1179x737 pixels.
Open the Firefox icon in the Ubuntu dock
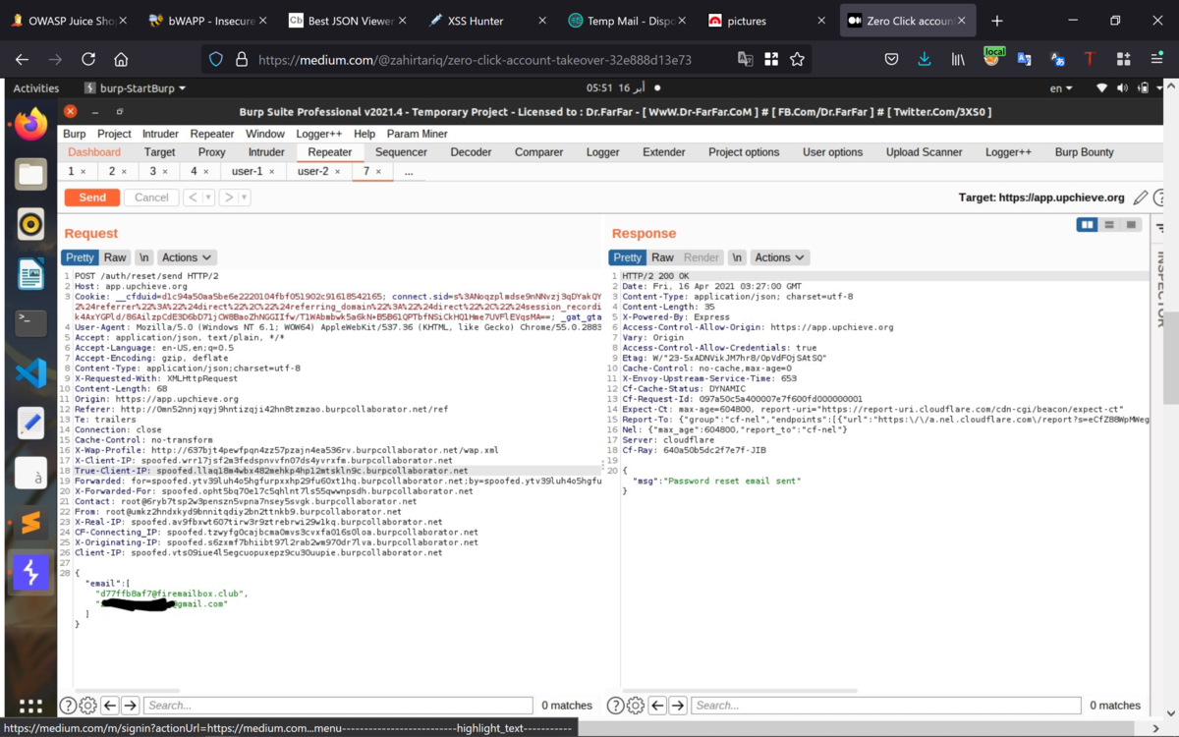tap(30, 126)
